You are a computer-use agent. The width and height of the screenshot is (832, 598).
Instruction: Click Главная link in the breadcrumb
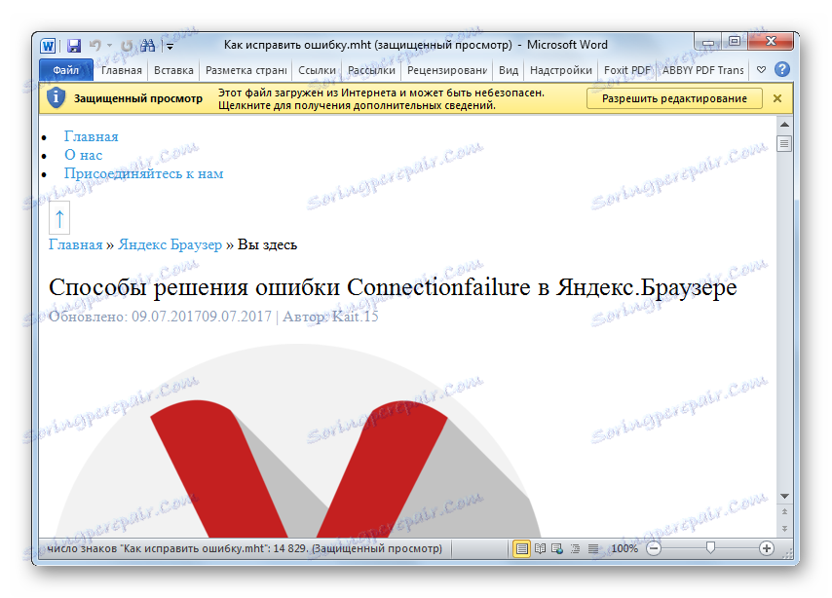pyautogui.click(x=75, y=244)
